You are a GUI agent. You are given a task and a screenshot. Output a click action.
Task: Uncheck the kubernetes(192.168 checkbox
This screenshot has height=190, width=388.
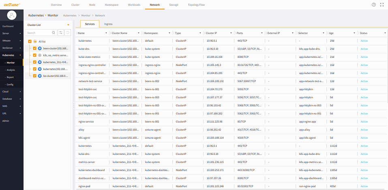tap(34, 69)
